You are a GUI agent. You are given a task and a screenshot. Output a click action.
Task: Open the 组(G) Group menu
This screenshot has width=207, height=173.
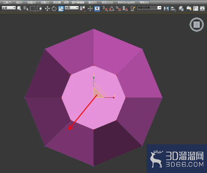coord(19,2)
